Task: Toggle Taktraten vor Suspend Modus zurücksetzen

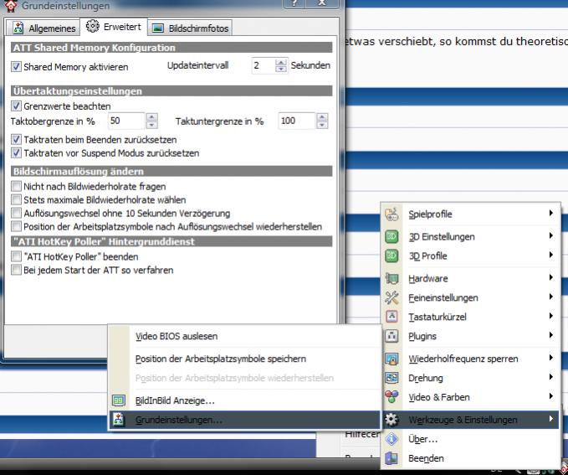Action: coord(16,152)
